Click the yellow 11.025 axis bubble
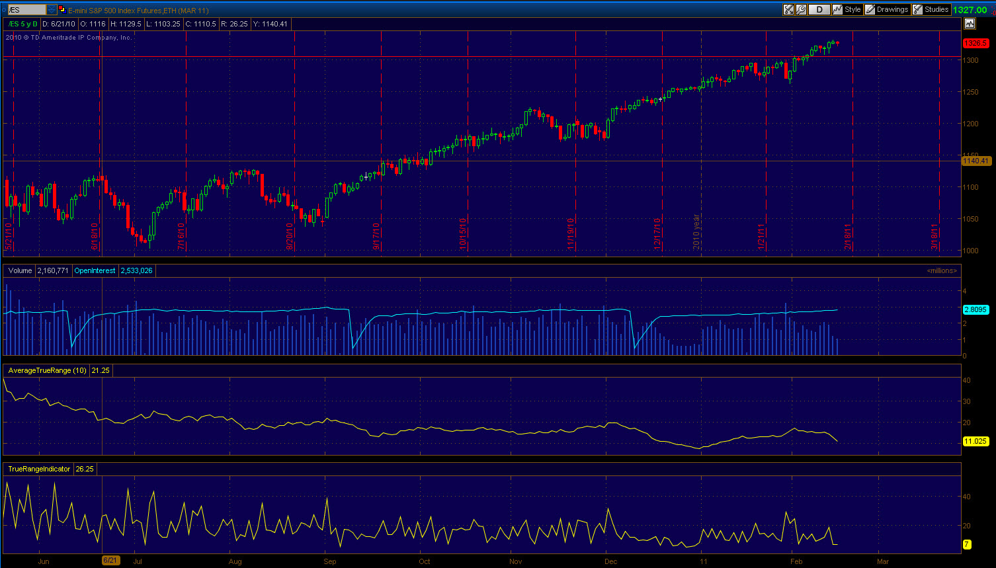996x568 pixels. click(x=975, y=441)
